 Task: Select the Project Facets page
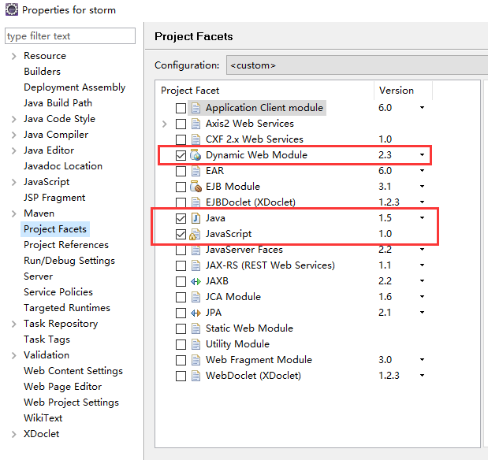55,229
